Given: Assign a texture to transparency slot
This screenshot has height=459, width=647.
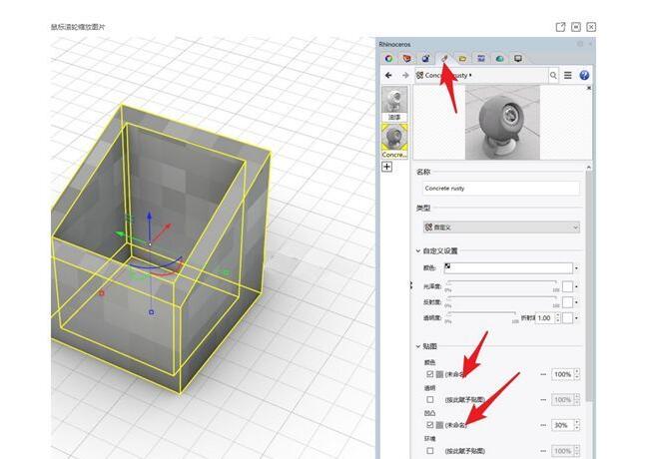Looking at the screenshot, I should click(465, 400).
